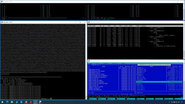Image resolution: width=185 pixels, height=104 pixels.
Task: Click the active PuTTY taskbar icon
Action: pyautogui.click(x=36, y=102)
